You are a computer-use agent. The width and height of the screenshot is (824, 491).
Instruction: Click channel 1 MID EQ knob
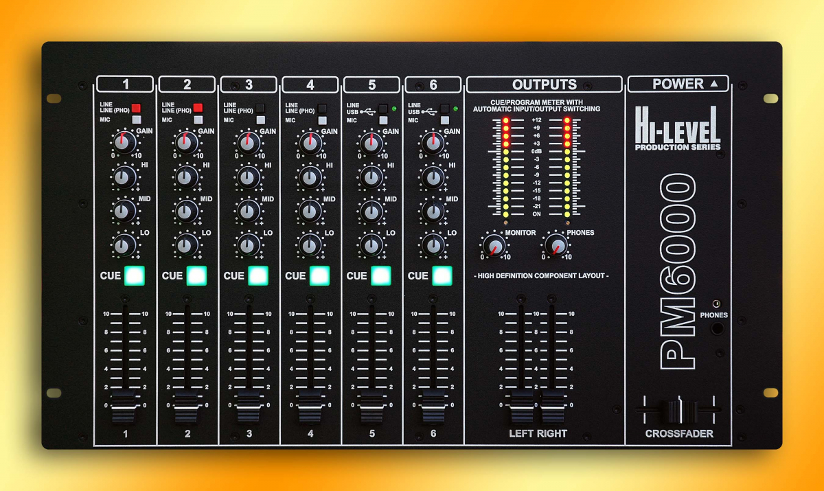click(124, 211)
